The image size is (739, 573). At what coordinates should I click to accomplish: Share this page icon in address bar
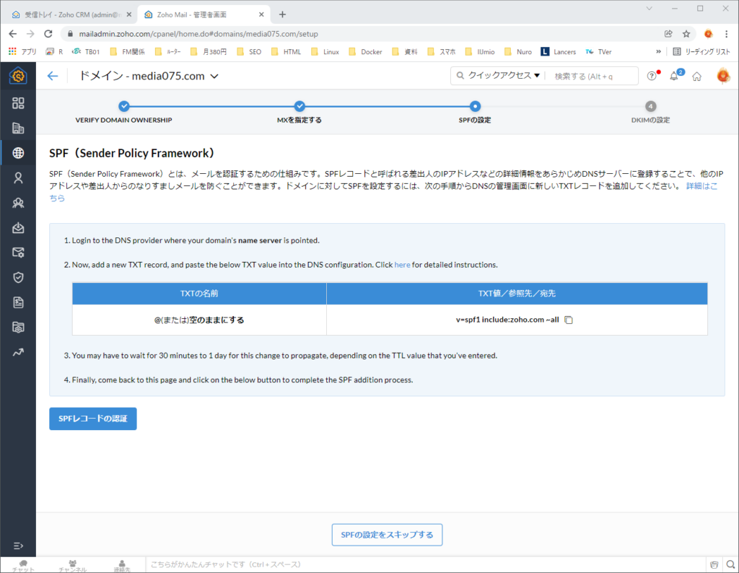pos(668,34)
